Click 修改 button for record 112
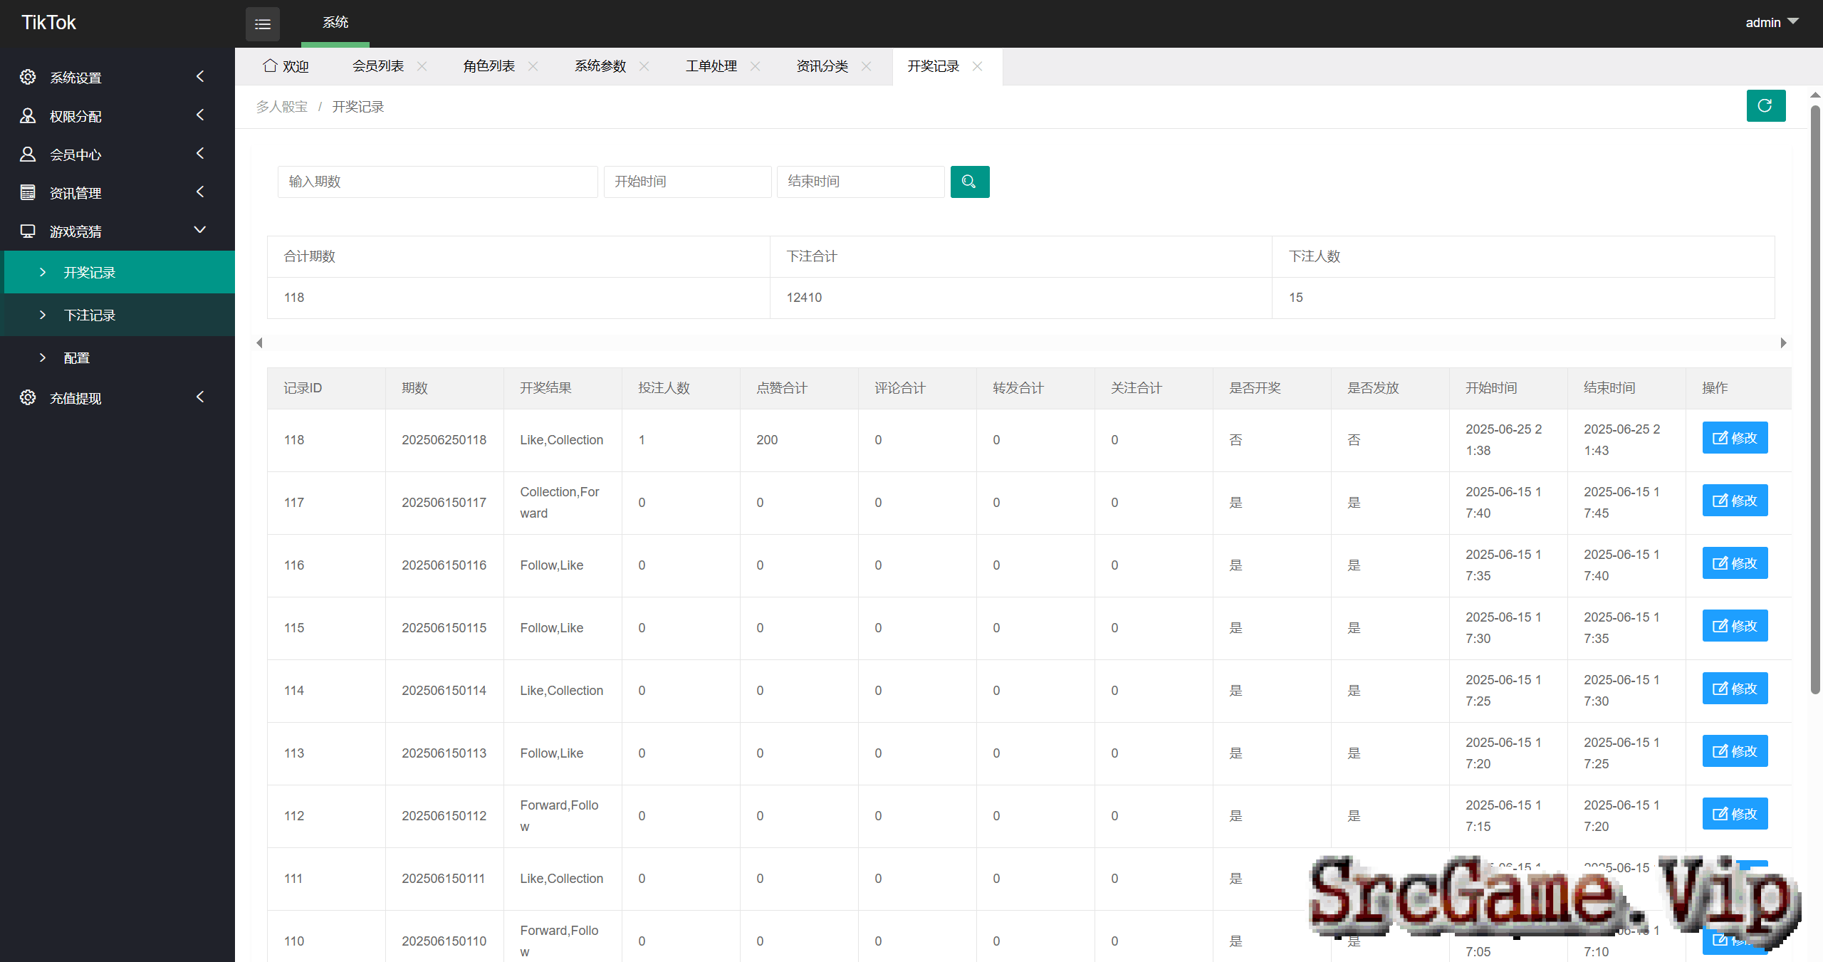This screenshot has height=962, width=1823. click(x=1735, y=814)
